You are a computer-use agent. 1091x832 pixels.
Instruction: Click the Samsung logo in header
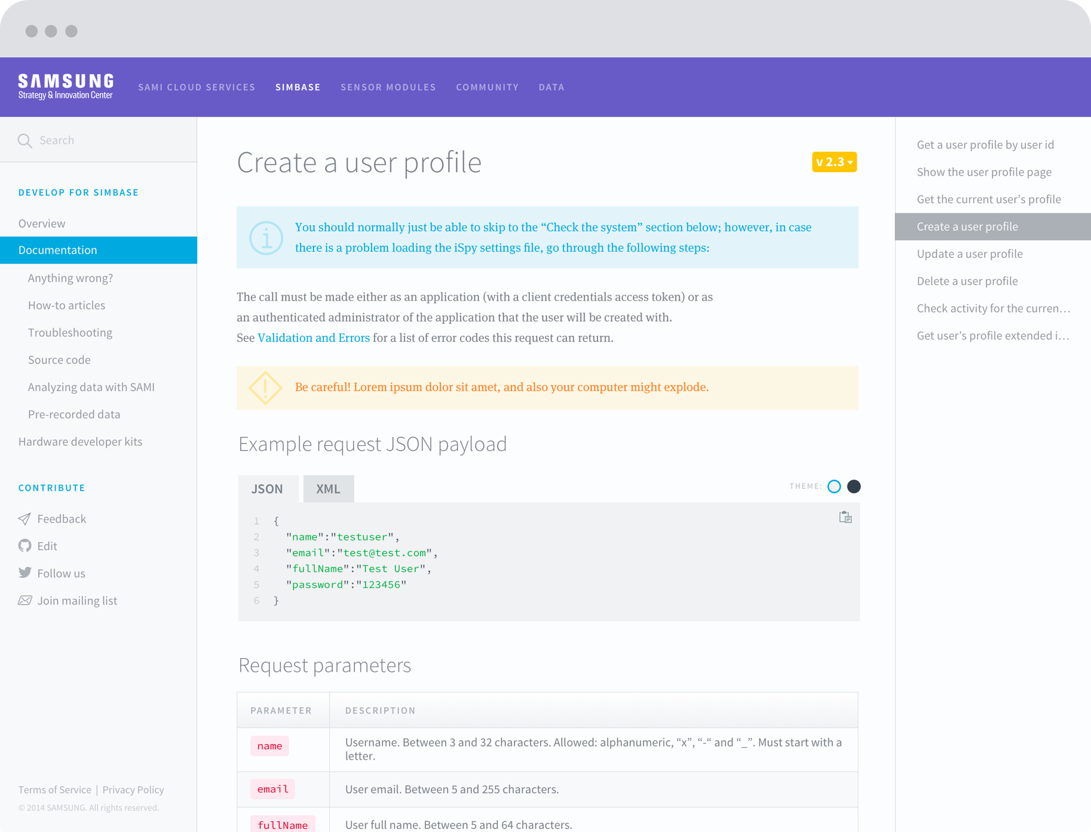click(x=66, y=87)
